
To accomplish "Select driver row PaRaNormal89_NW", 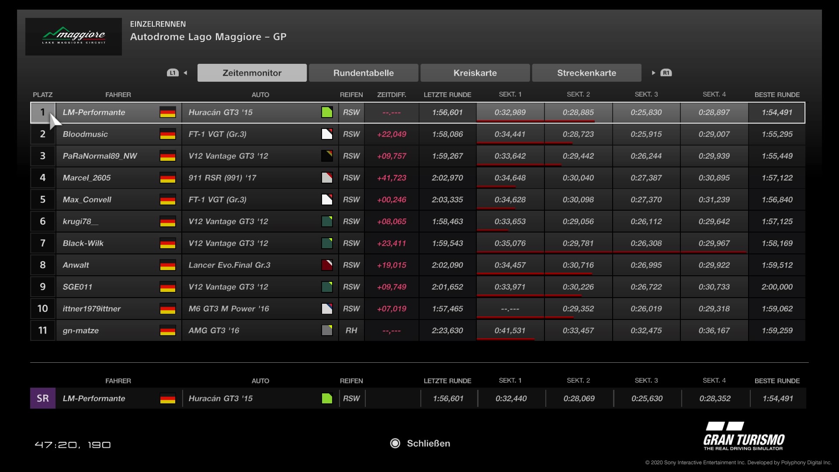I will tap(100, 156).
